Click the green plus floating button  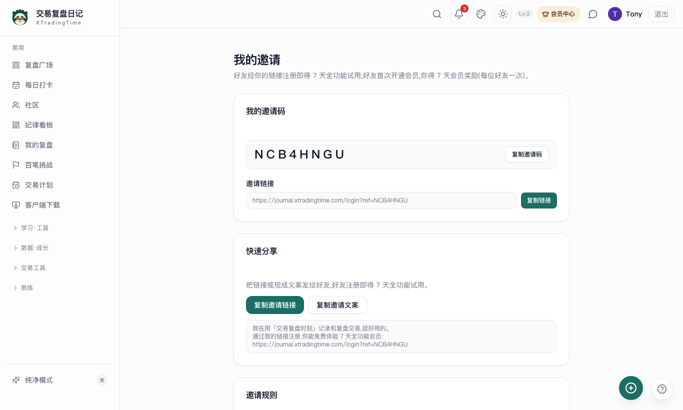pyautogui.click(x=631, y=388)
